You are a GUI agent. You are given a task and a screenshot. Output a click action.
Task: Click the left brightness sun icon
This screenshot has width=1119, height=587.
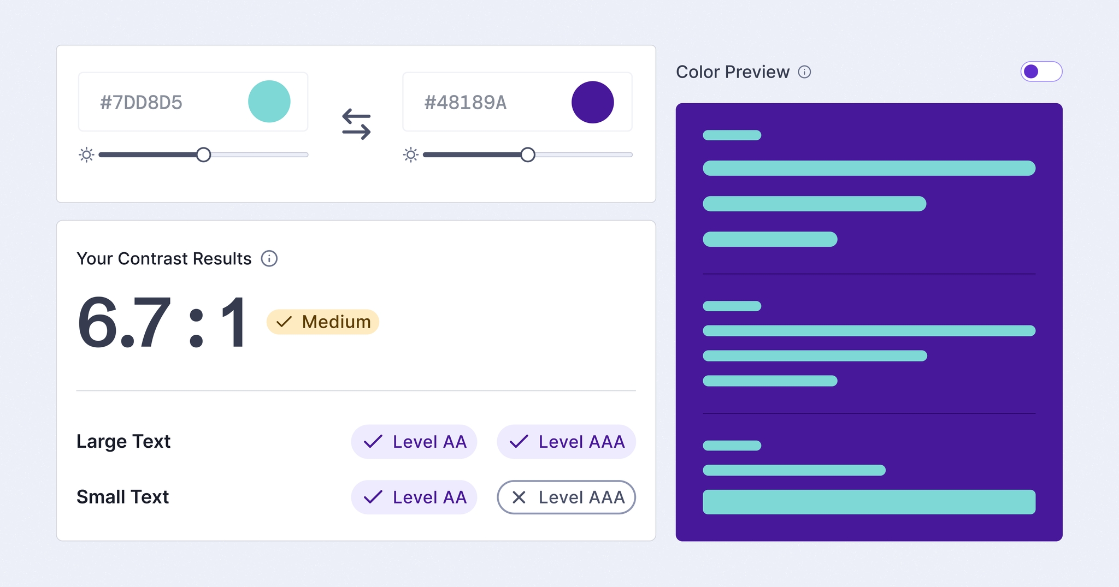(x=87, y=155)
